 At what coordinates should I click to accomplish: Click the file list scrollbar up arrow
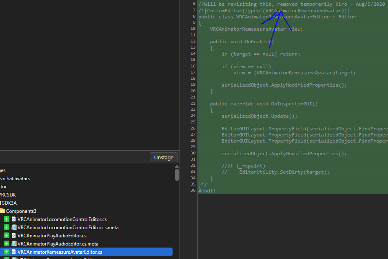tap(177, 167)
